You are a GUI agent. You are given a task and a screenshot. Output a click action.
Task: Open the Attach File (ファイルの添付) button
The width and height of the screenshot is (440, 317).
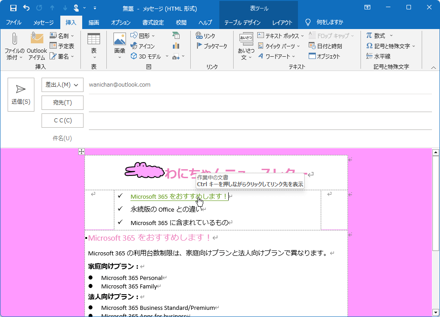[14, 46]
